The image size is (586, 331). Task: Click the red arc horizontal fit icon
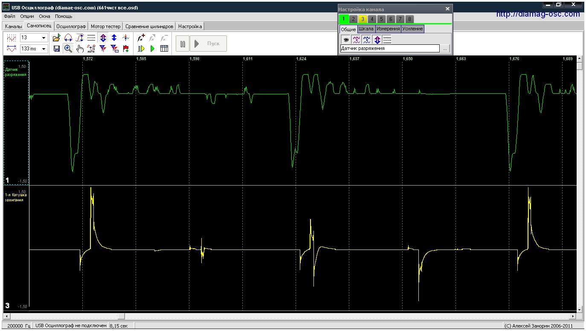coord(68,38)
